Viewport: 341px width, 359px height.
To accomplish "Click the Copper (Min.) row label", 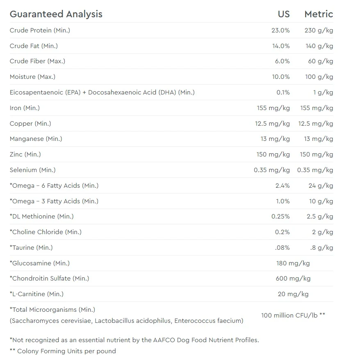I will pyautogui.click(x=30, y=123).
